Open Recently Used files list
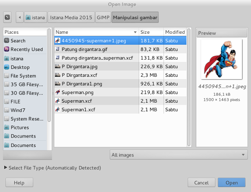Viewport: 251px width, 192px height. [25, 49]
